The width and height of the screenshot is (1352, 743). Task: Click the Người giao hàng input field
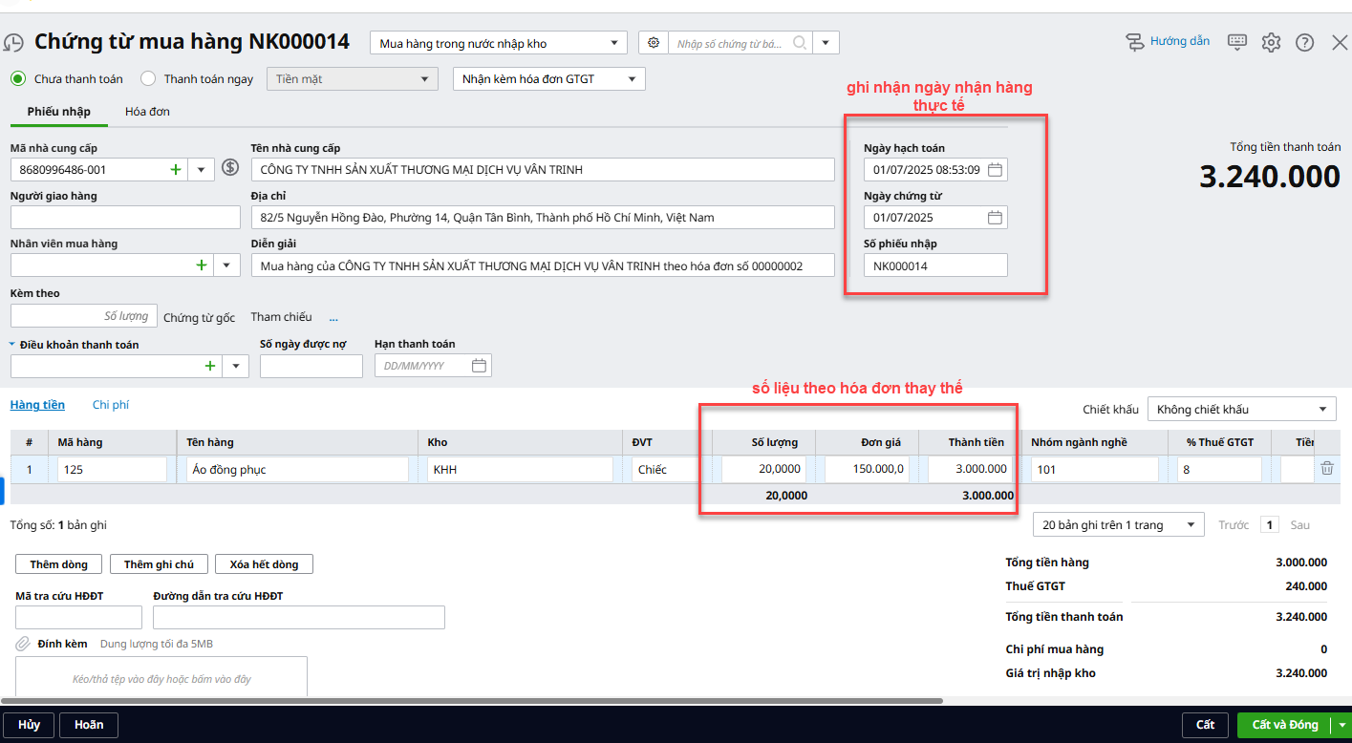125,218
